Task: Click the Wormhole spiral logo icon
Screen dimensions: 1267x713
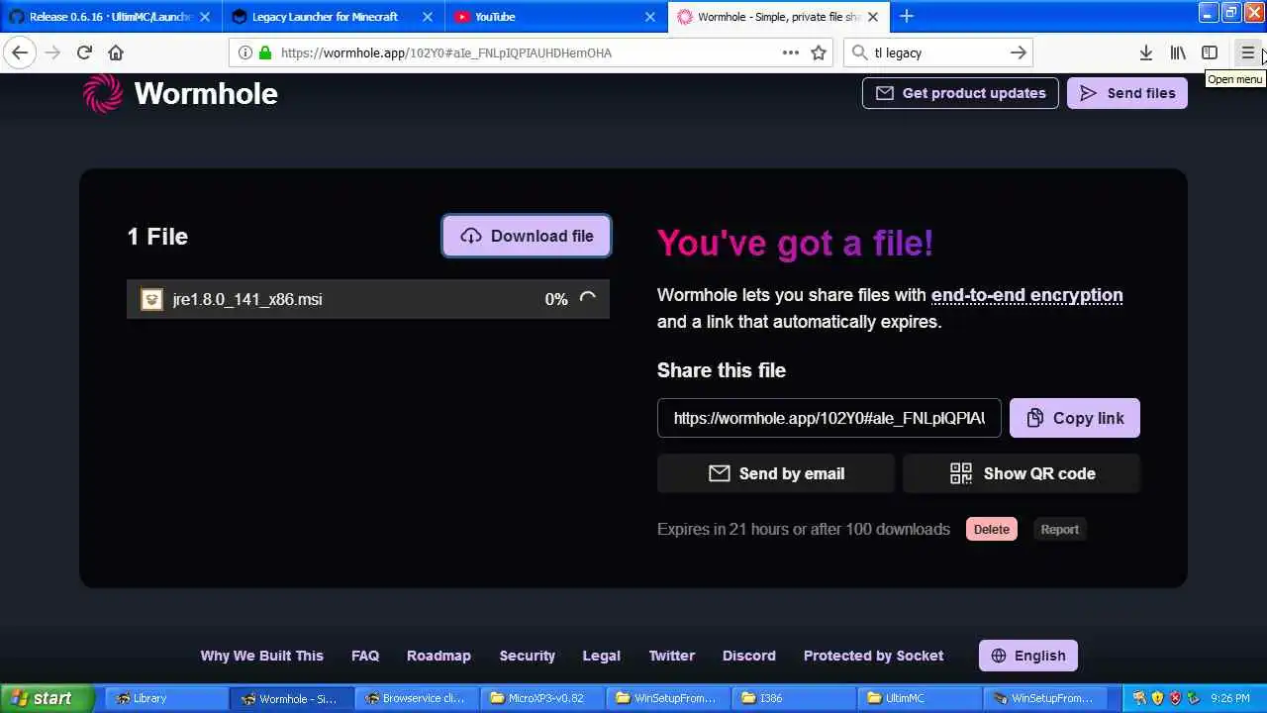Action: [x=103, y=93]
